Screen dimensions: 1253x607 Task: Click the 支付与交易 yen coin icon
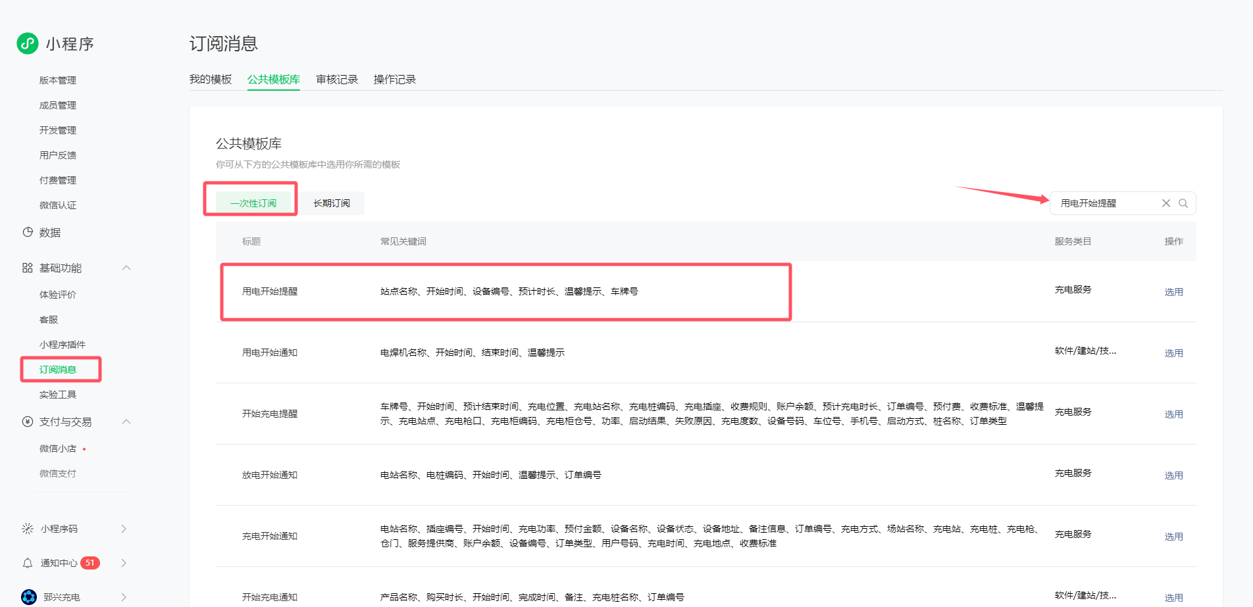tap(28, 422)
